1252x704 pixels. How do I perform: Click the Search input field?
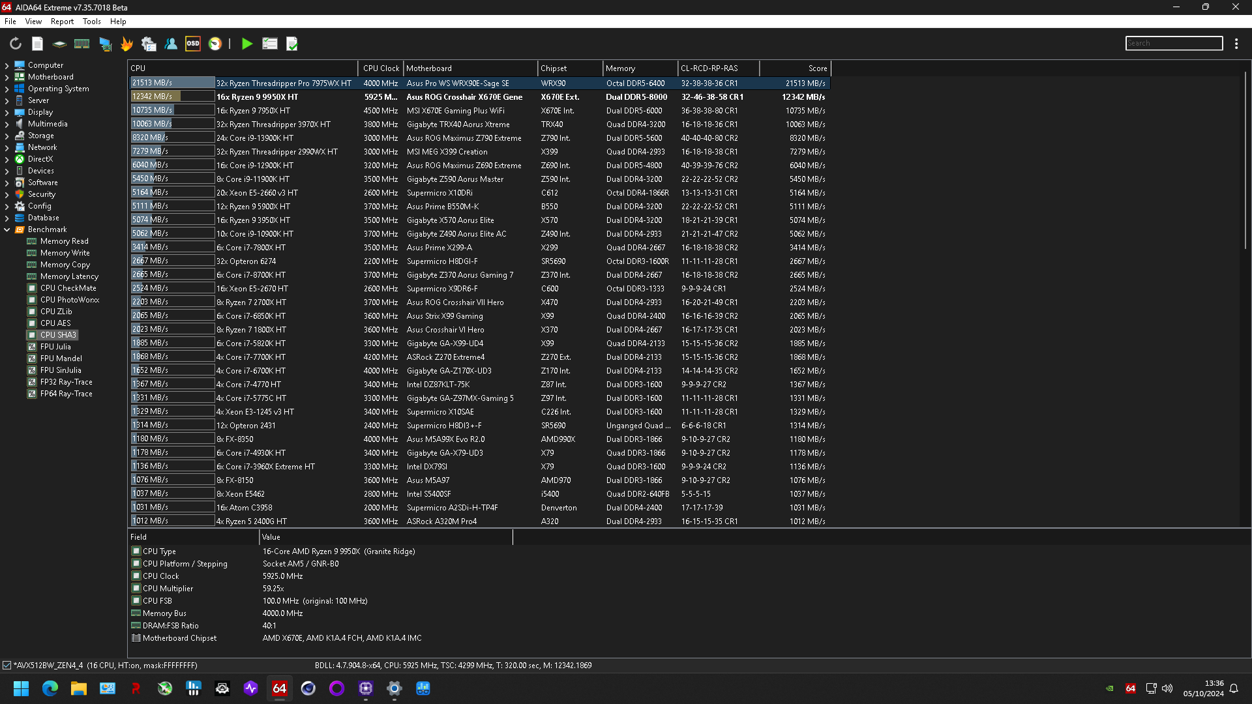coord(1174,43)
